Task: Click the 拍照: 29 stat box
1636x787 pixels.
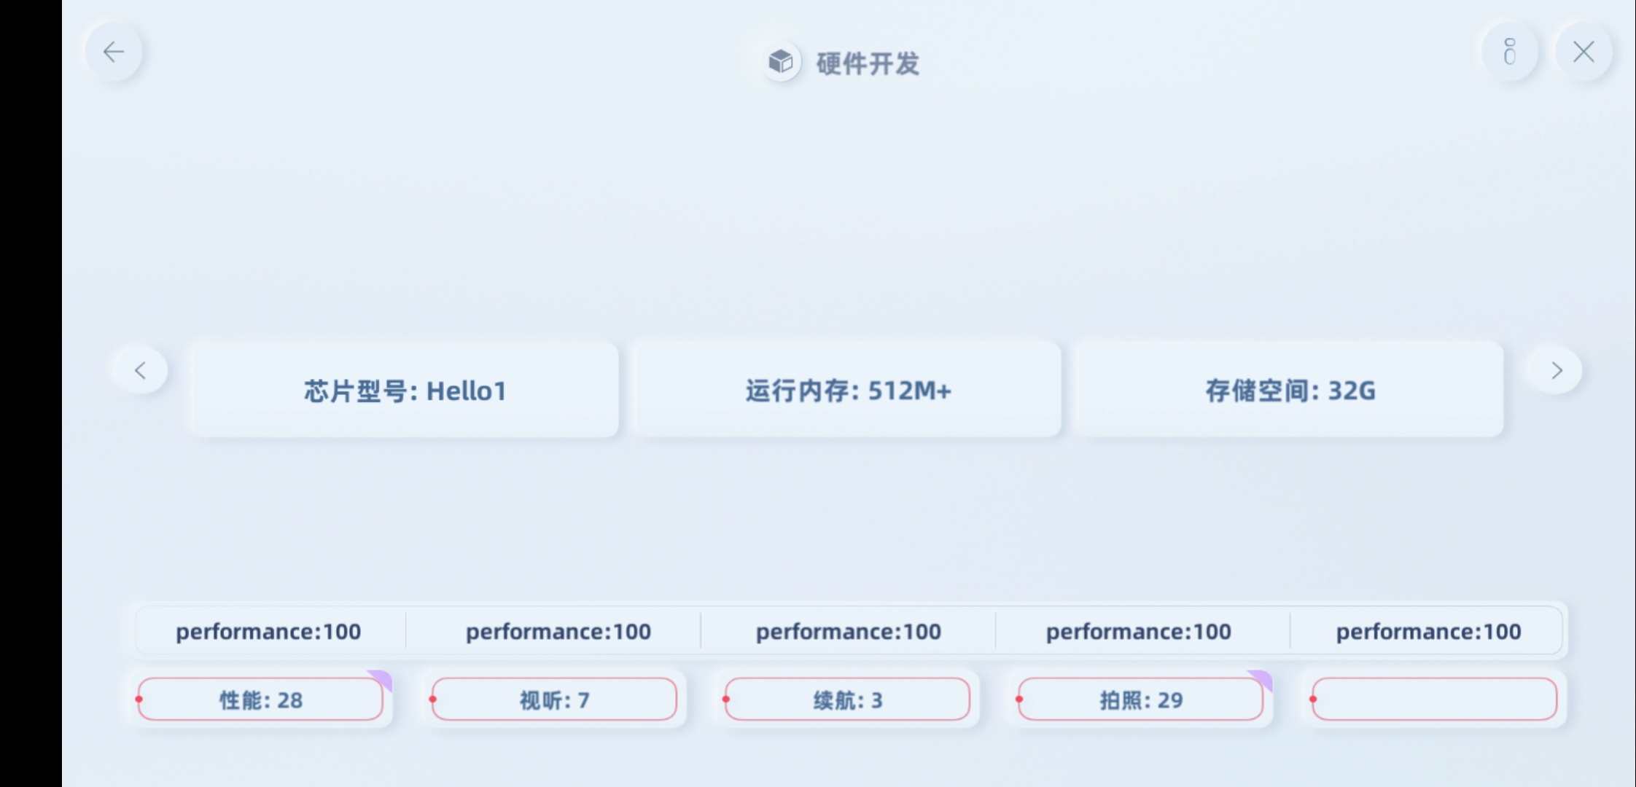Action: (x=1141, y=700)
